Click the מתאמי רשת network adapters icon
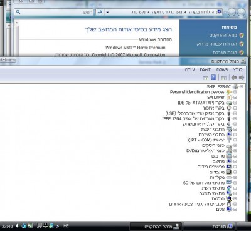Screen dimensions: 251x231 [x=229, y=188]
